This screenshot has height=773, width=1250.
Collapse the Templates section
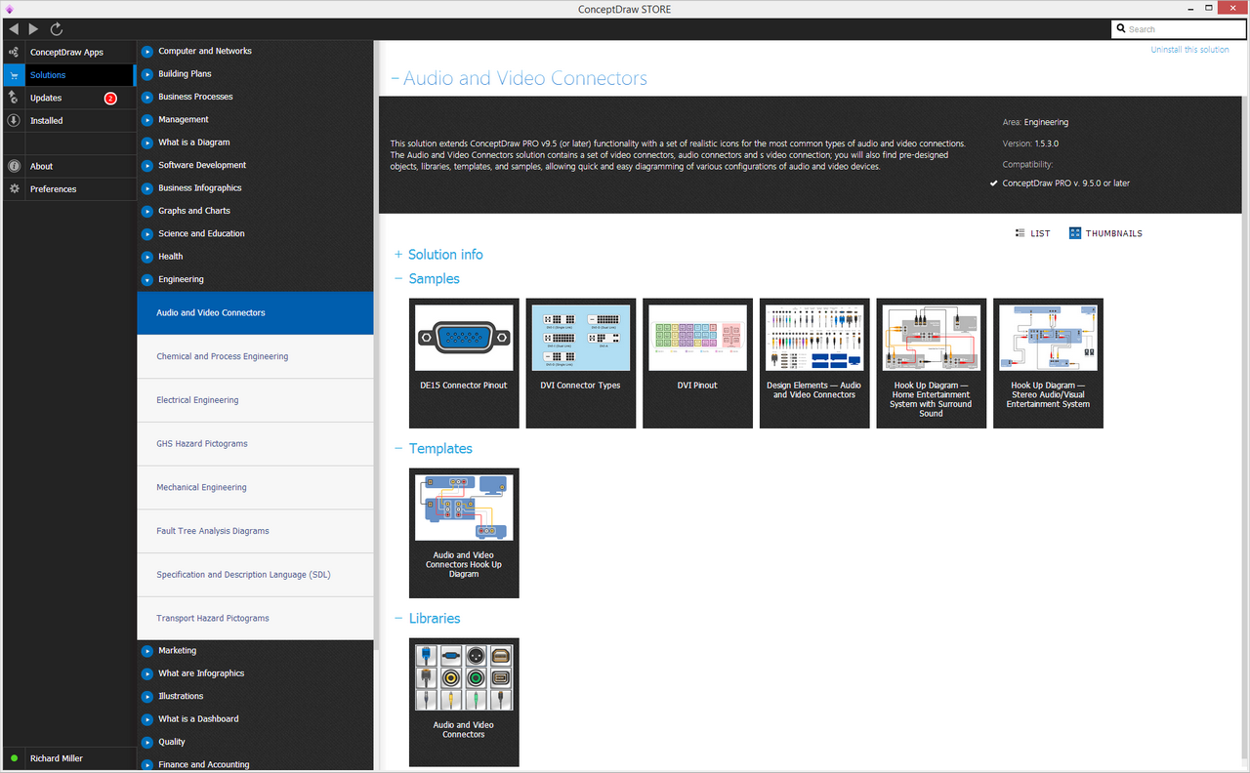(x=398, y=449)
